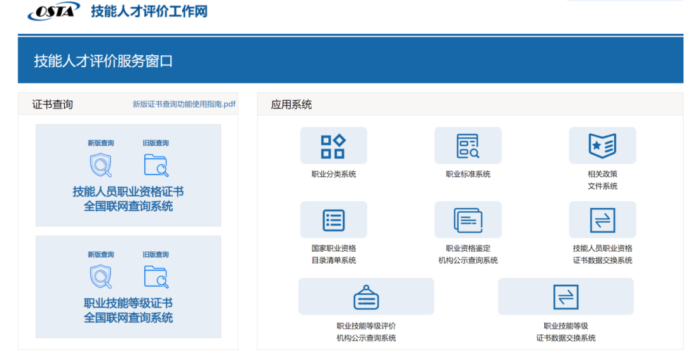Click the OSTA logo in header

(54, 11)
